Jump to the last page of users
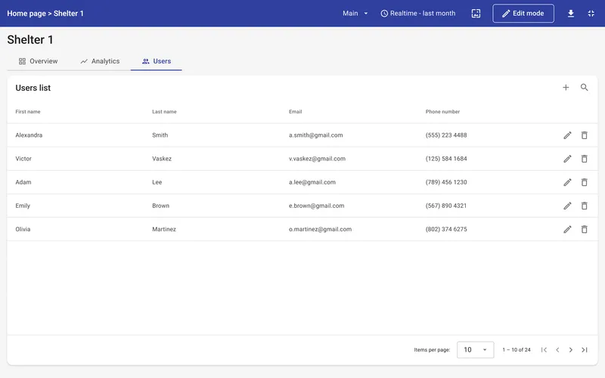The width and height of the screenshot is (605, 378). (x=584, y=350)
